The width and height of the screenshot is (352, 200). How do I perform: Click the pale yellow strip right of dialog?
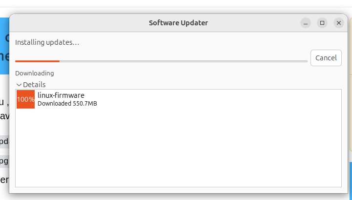click(x=350, y=88)
